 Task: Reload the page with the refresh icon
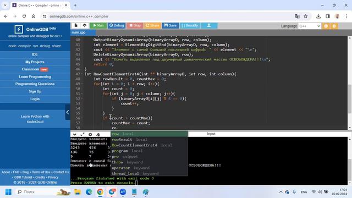24,16
